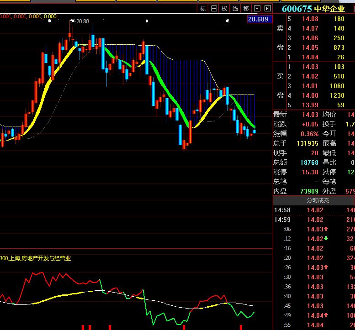Click the 现手 value 20
Viewport: 355px width, 330px height.
click(315, 153)
